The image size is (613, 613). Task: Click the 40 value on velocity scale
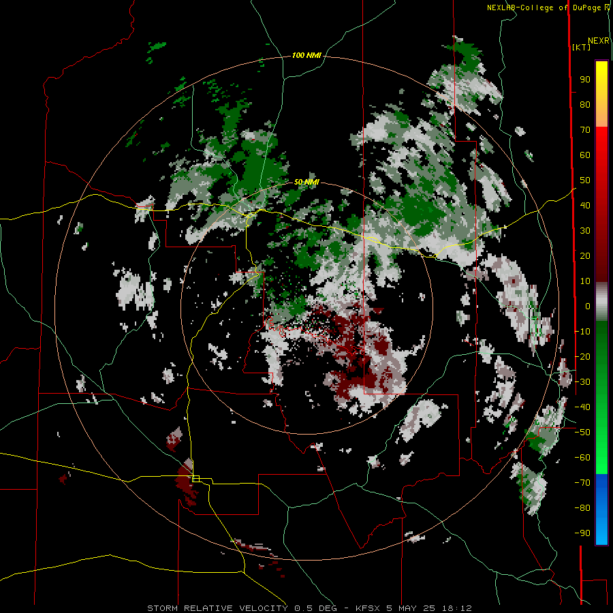(x=585, y=205)
